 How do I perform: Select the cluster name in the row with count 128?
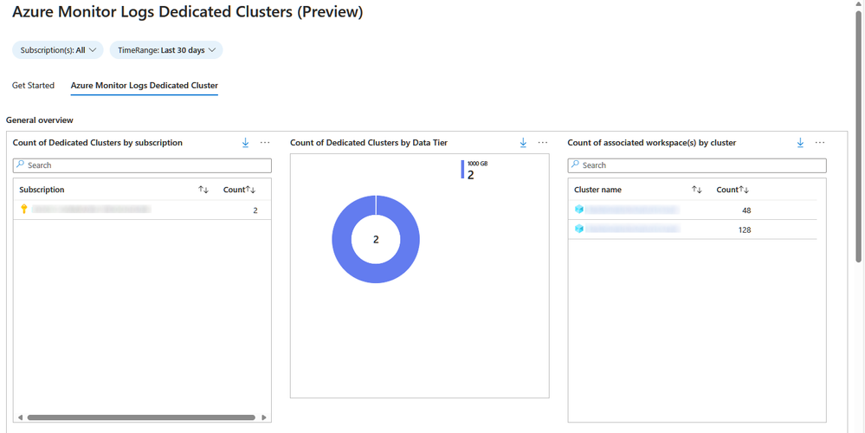[x=632, y=229]
